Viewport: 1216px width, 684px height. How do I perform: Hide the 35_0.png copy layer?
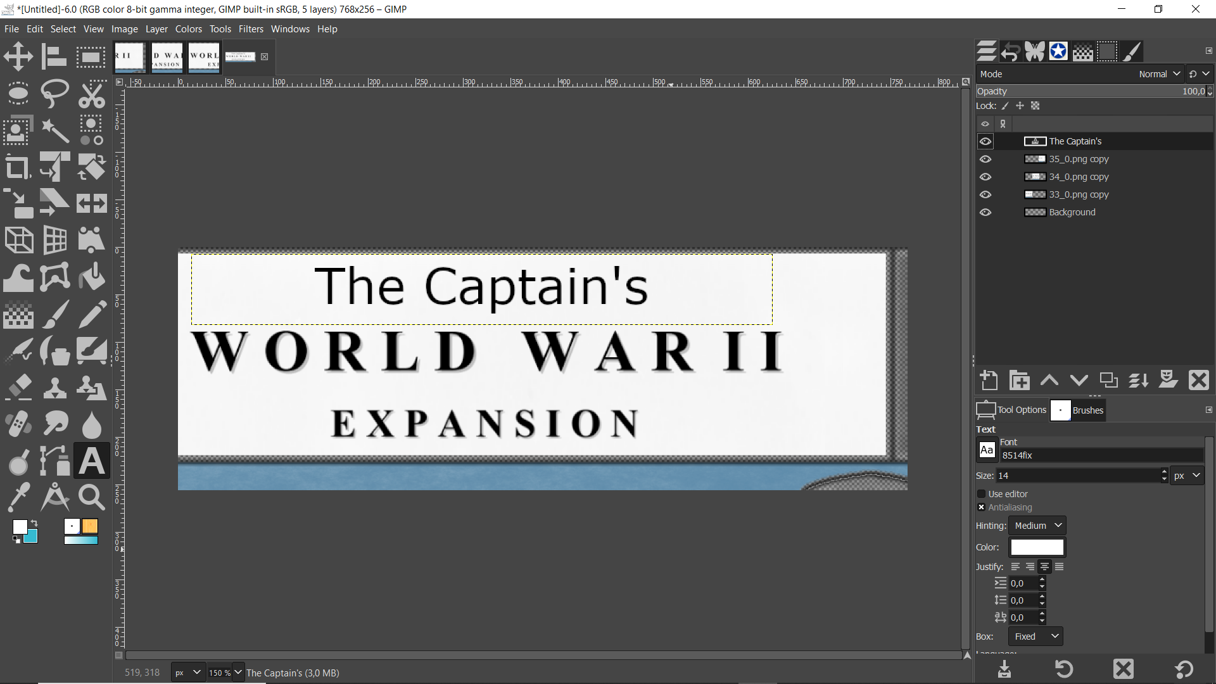[985, 159]
